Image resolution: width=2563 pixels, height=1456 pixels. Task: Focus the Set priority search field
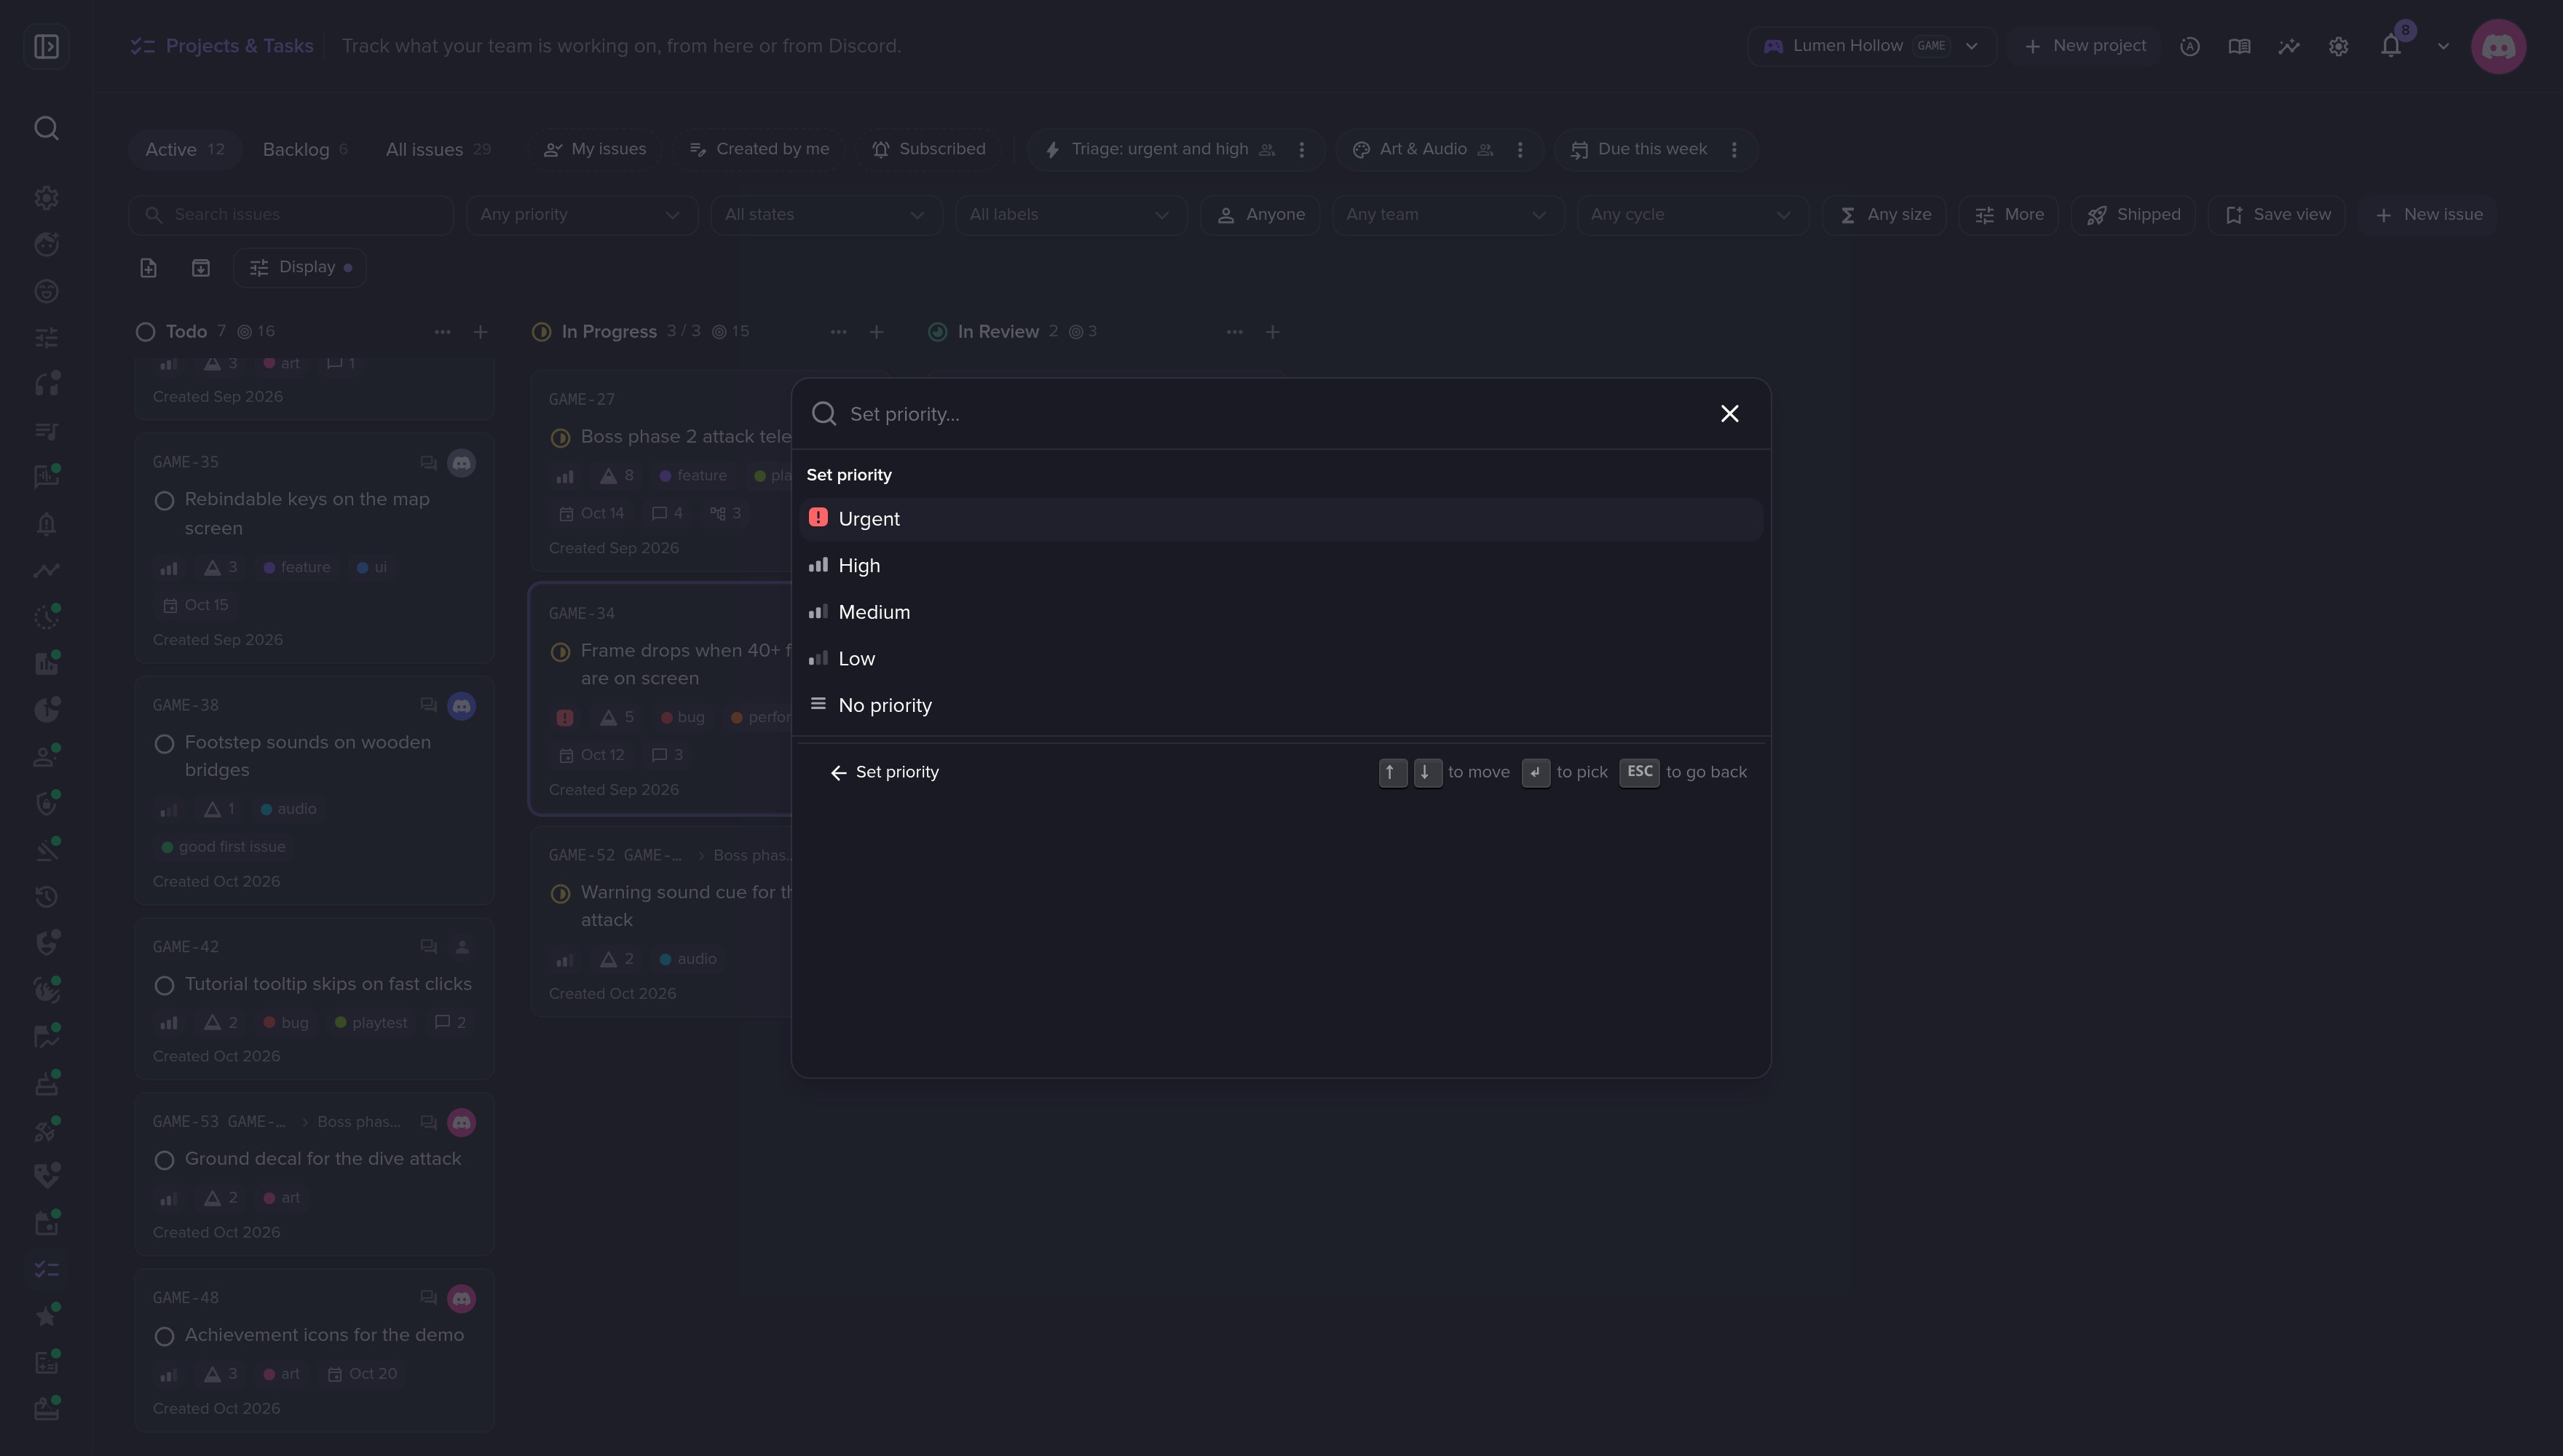(x=1270, y=414)
